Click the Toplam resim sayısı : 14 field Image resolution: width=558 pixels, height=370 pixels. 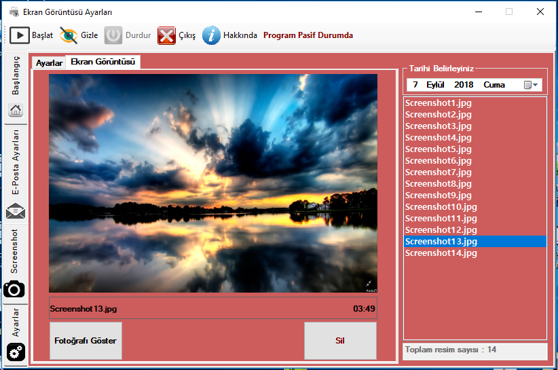[x=475, y=352]
